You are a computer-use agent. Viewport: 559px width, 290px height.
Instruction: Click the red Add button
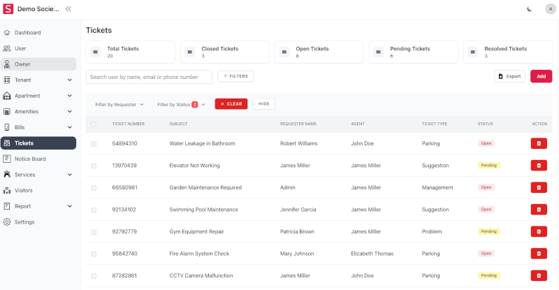[541, 76]
